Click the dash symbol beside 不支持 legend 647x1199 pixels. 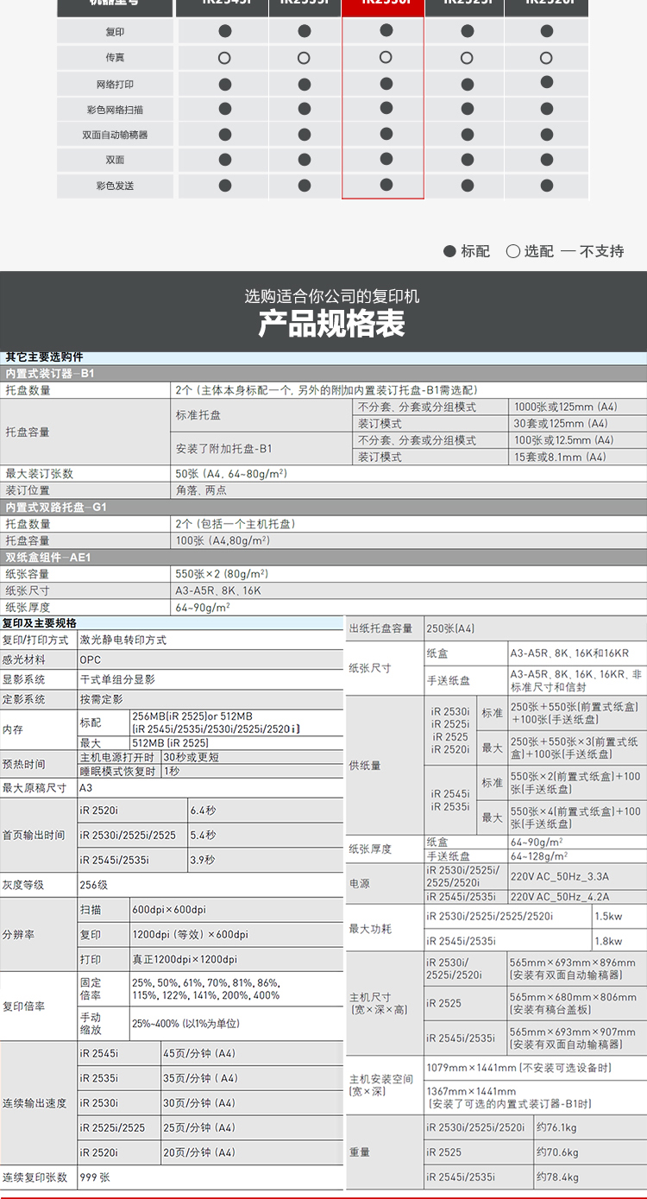tap(568, 251)
